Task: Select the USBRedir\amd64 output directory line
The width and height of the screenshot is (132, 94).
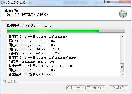Action: point(43,58)
